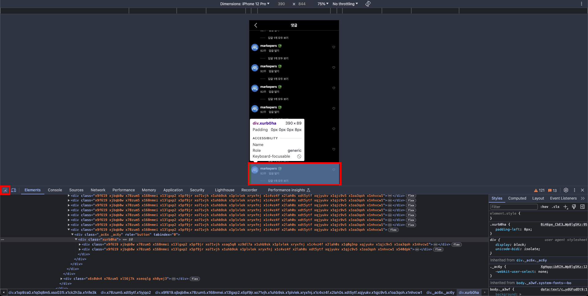This screenshot has height=296, width=588.
Task: Toggle the .cls class editor
Action: tap(556, 207)
